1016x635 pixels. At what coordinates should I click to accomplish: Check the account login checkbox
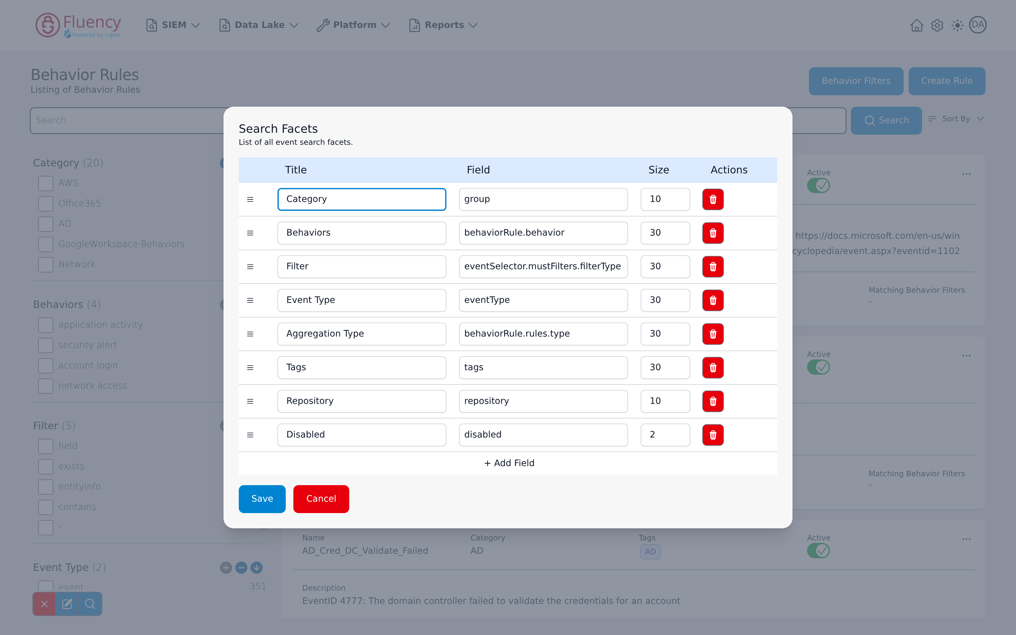46,365
